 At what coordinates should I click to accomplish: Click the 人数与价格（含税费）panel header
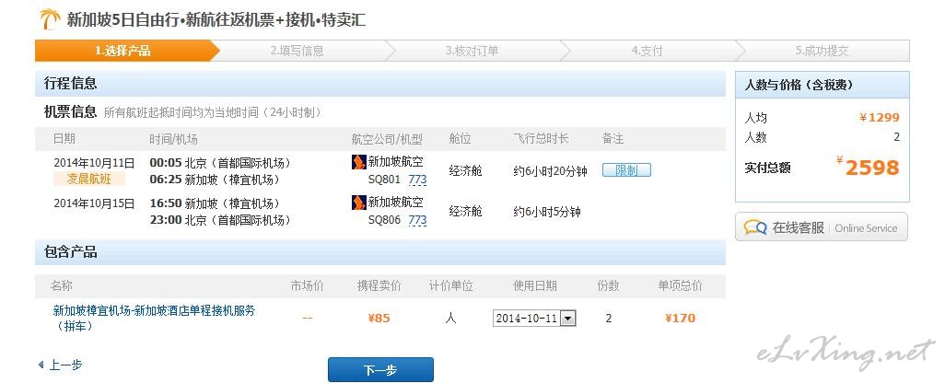tap(822, 85)
